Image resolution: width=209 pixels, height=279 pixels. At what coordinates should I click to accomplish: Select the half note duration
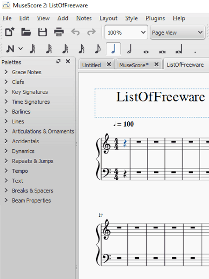point(130,49)
